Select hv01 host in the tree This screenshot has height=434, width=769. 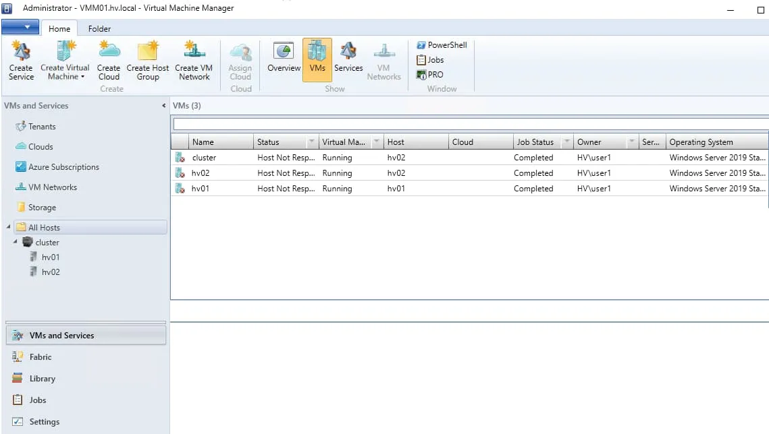pos(51,257)
